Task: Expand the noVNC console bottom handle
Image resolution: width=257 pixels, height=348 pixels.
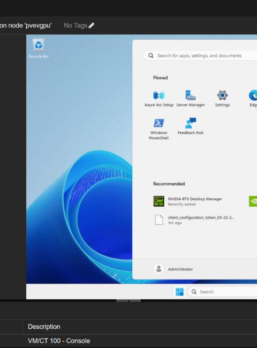Action: (128, 301)
